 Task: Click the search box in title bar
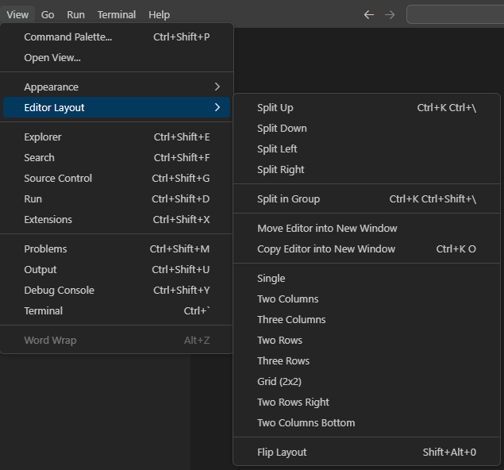point(456,14)
